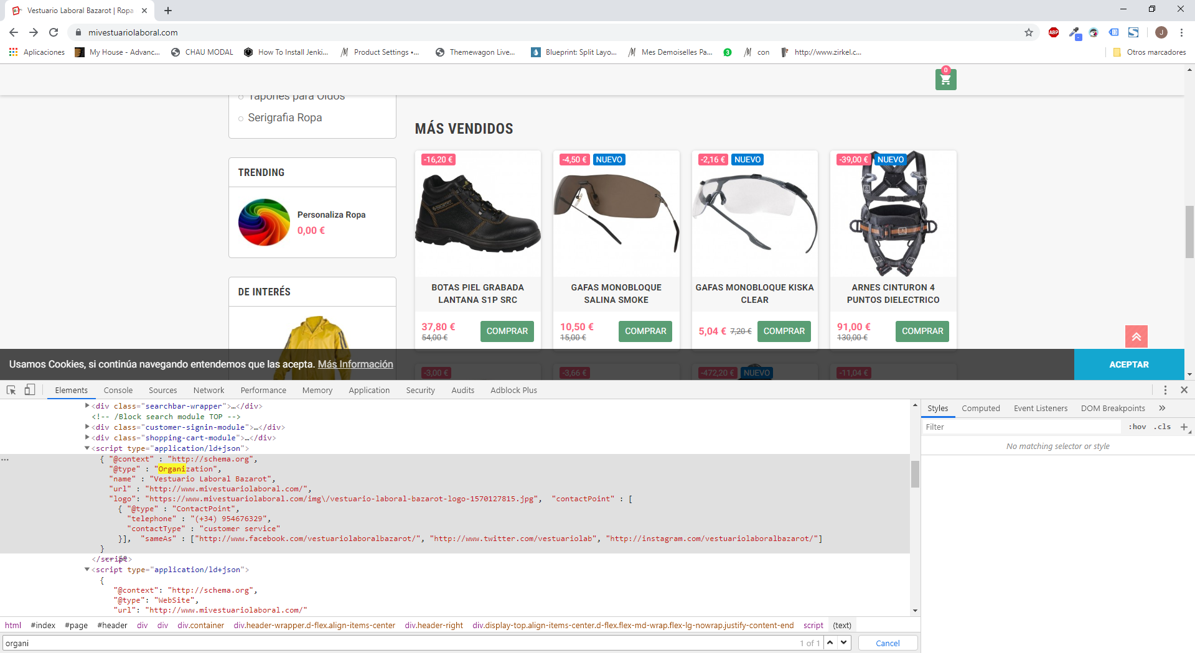The width and height of the screenshot is (1195, 653).
Task: Buy the Gafas Monobloque Kiska Clear
Action: pos(784,331)
